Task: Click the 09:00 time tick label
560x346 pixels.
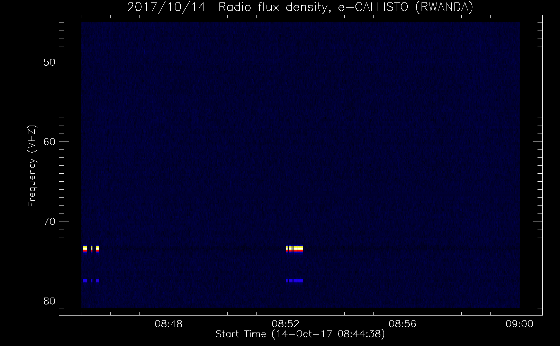Action: click(x=520, y=324)
